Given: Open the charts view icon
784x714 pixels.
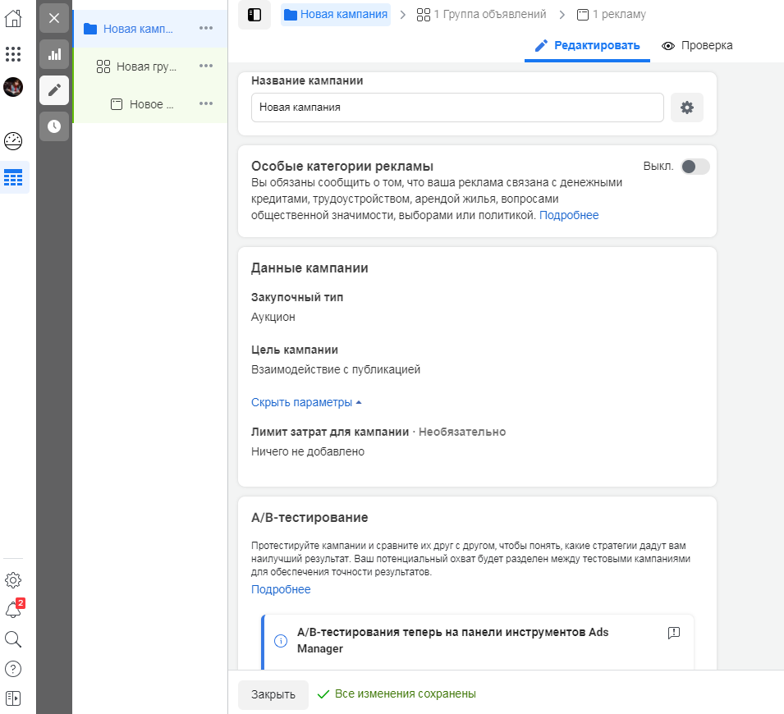Looking at the screenshot, I should [x=54, y=54].
